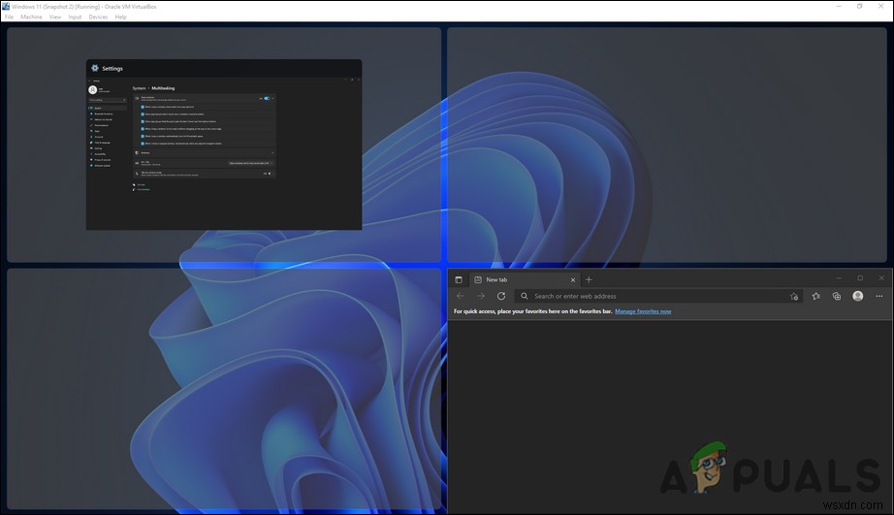894x515 pixels.
Task: Open the Edge profile avatar
Action: coord(857,296)
